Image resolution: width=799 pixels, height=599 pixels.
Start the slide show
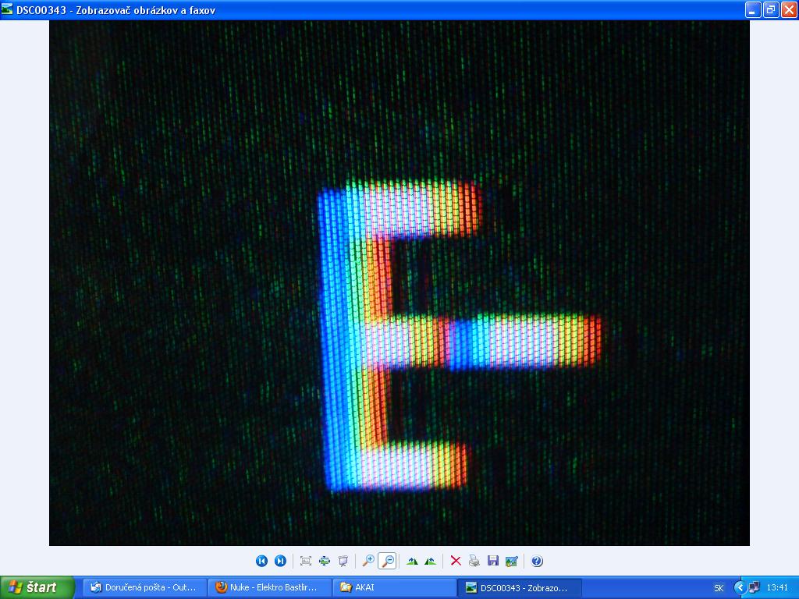coord(343,561)
